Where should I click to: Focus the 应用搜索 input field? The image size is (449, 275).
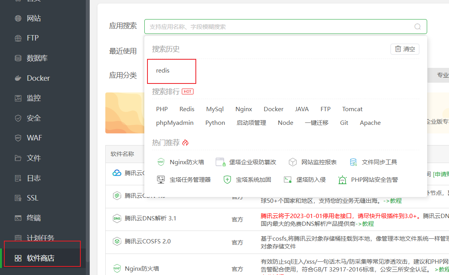[x=286, y=27]
